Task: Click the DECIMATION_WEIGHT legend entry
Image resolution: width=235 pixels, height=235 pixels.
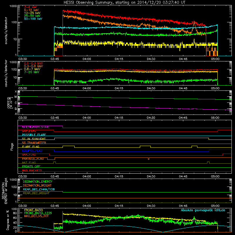Action: point(37,186)
